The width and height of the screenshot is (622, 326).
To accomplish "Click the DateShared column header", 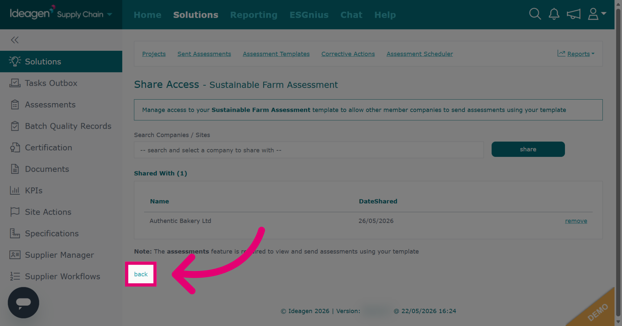I will tap(378, 201).
